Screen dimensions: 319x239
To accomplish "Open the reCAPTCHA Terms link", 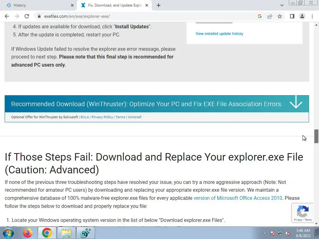I will [308, 220].
